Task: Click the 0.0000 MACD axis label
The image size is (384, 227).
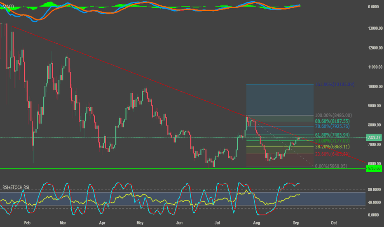Action: [373, 7]
